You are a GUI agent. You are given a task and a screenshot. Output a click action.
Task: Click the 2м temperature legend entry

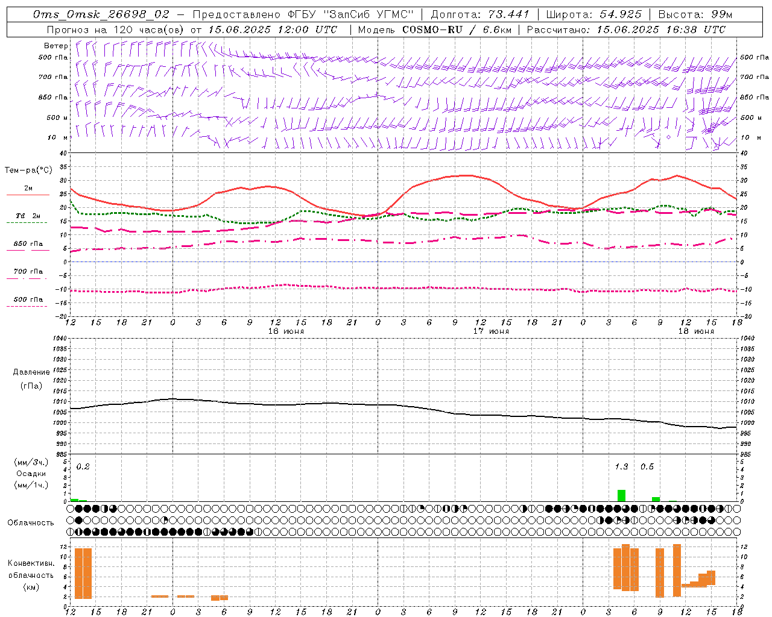pos(28,188)
